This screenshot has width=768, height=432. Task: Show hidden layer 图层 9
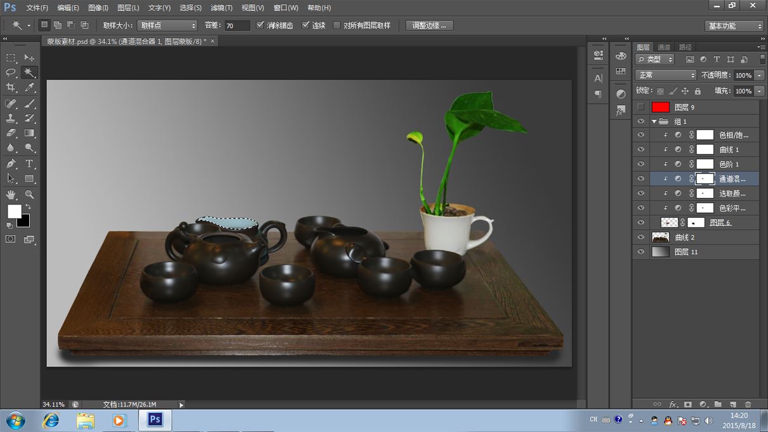[x=640, y=107]
